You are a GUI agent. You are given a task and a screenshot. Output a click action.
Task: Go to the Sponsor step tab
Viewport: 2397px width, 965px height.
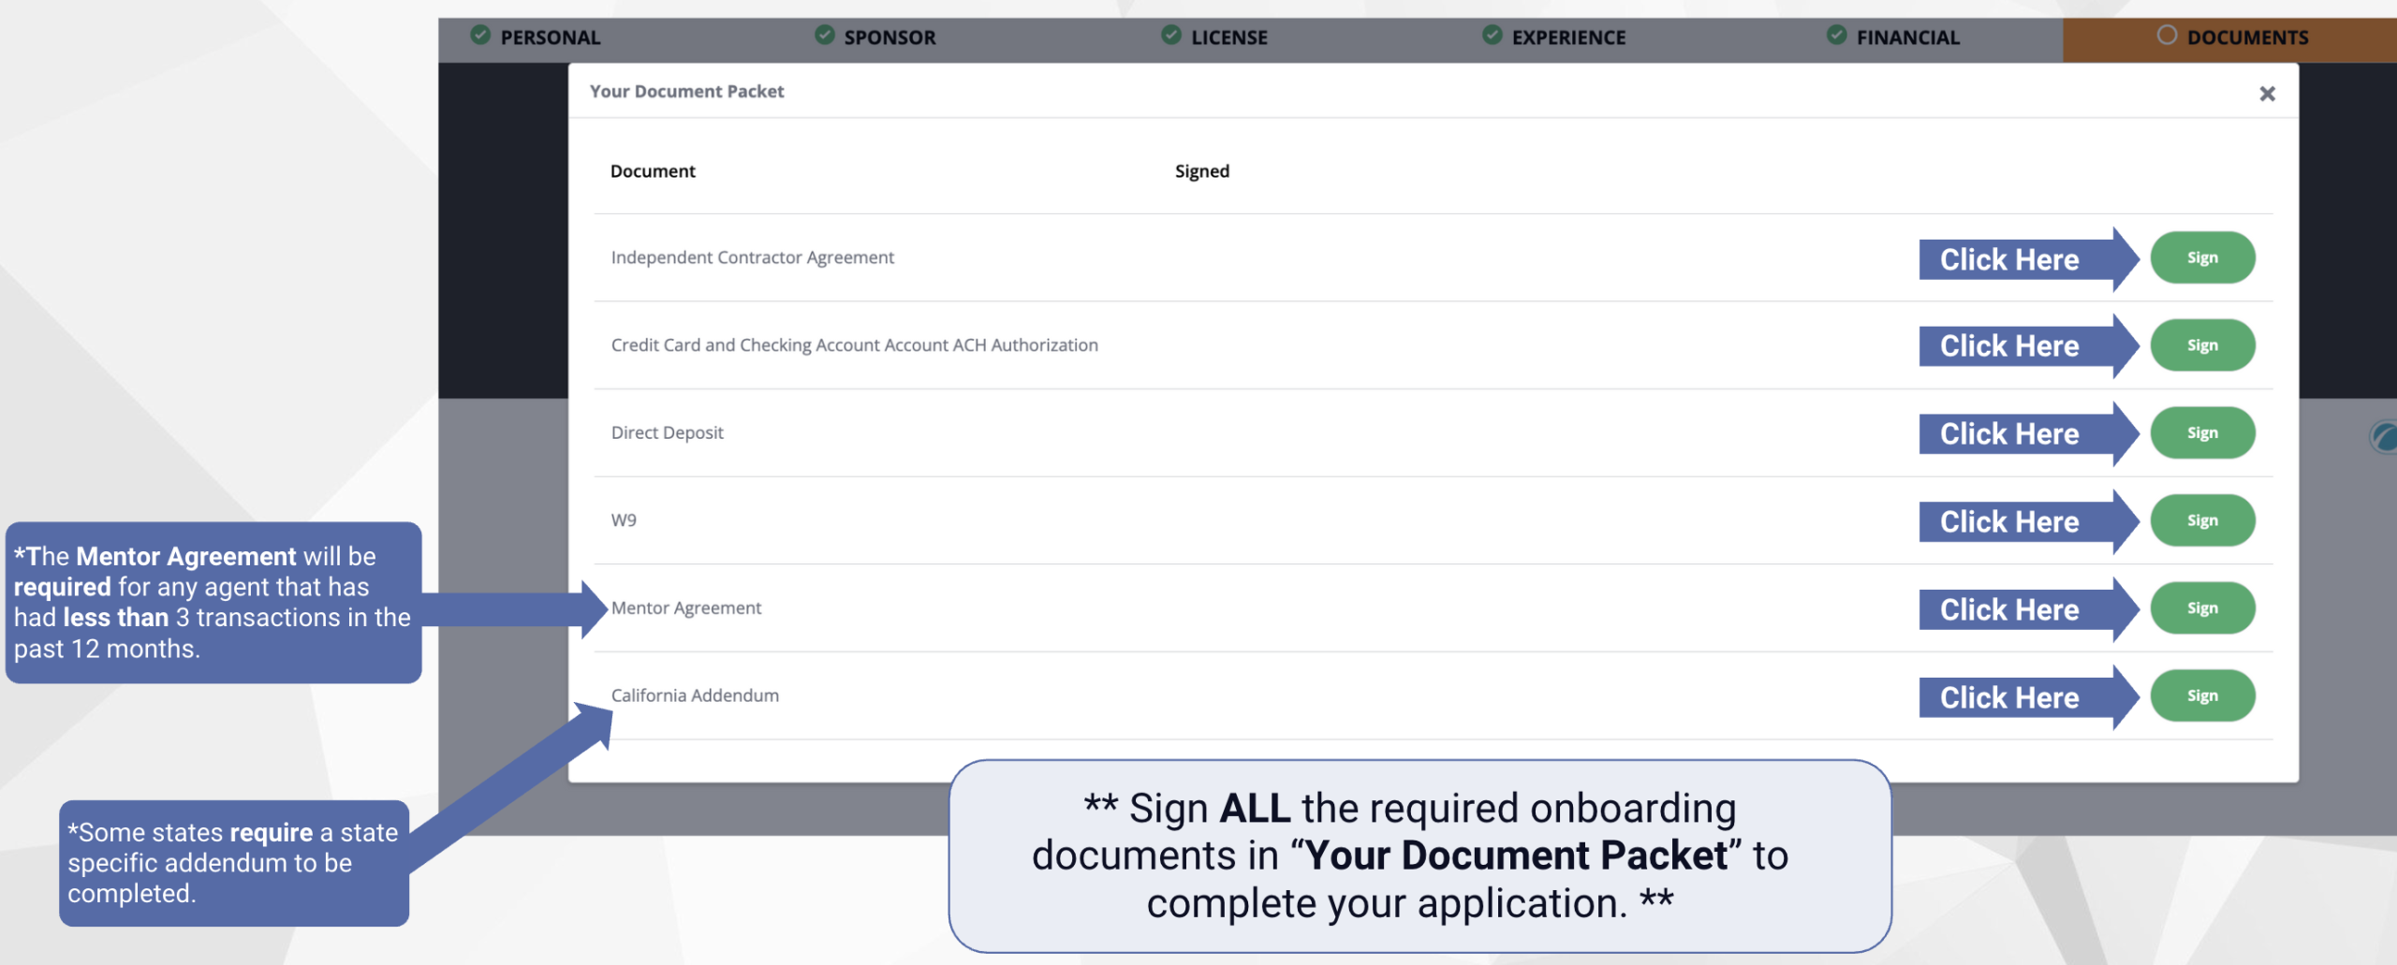(889, 37)
